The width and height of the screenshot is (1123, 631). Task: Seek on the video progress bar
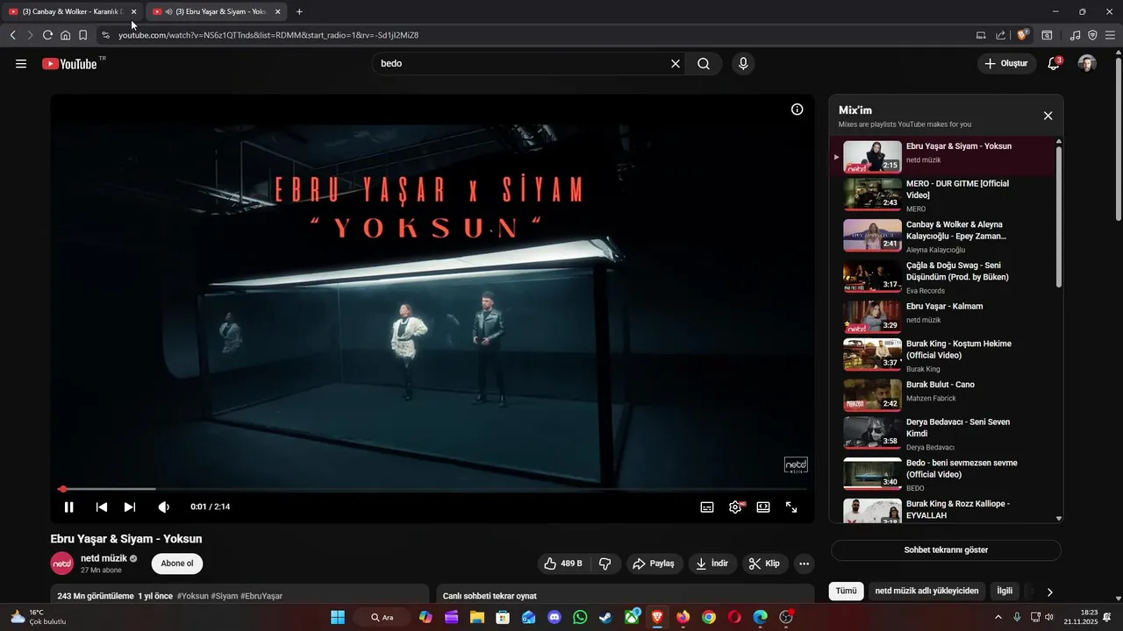click(x=432, y=489)
